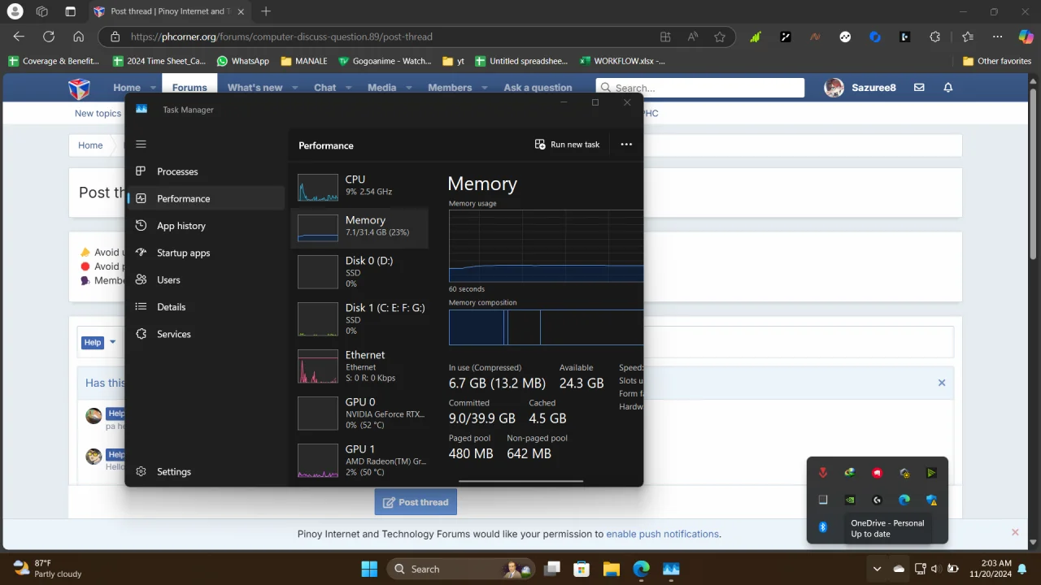Open Ask a question nav item
Screen dimensions: 1041x585
click(x=538, y=88)
